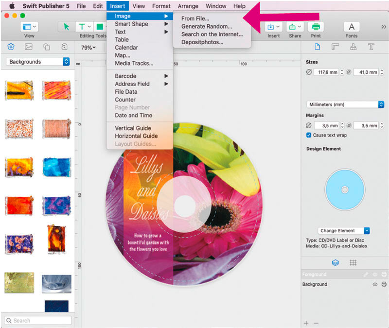Open the Format menu

click(161, 6)
